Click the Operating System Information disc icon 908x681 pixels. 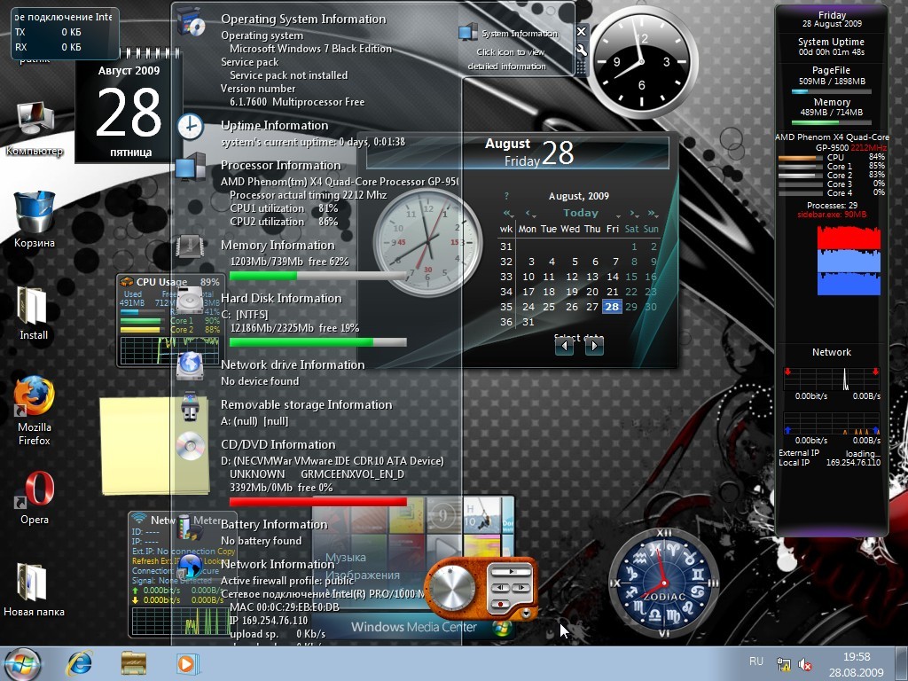pos(190,22)
